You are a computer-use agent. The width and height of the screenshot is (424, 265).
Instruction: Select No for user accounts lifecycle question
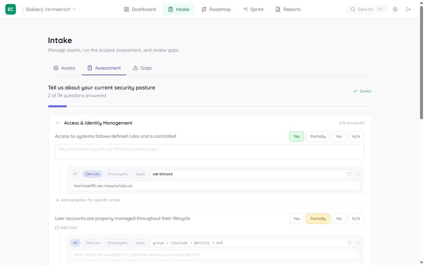[x=339, y=219]
